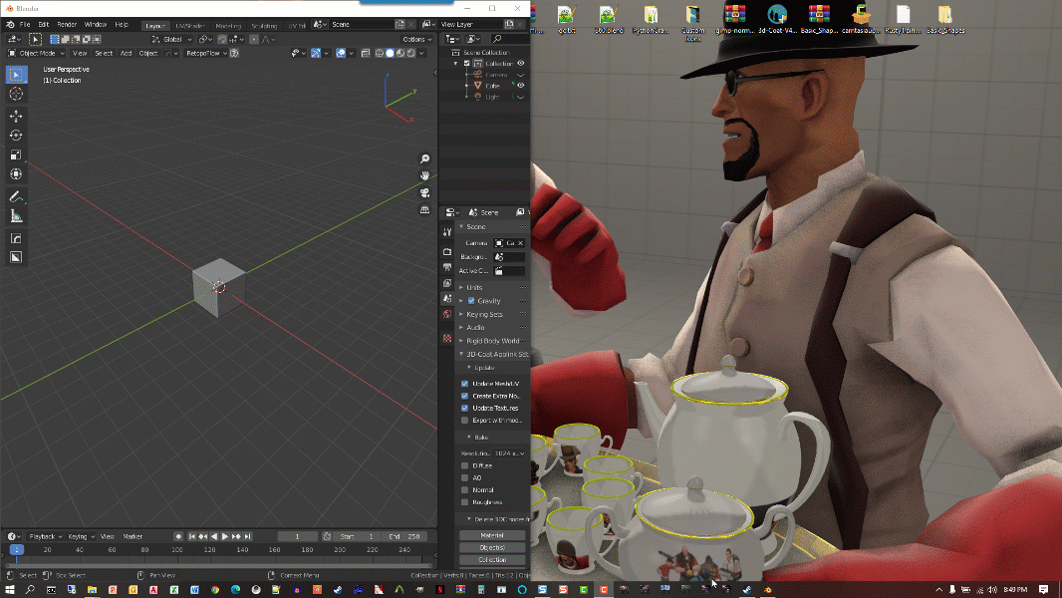
Task: Enable the Gravity checkbox
Action: (471, 301)
